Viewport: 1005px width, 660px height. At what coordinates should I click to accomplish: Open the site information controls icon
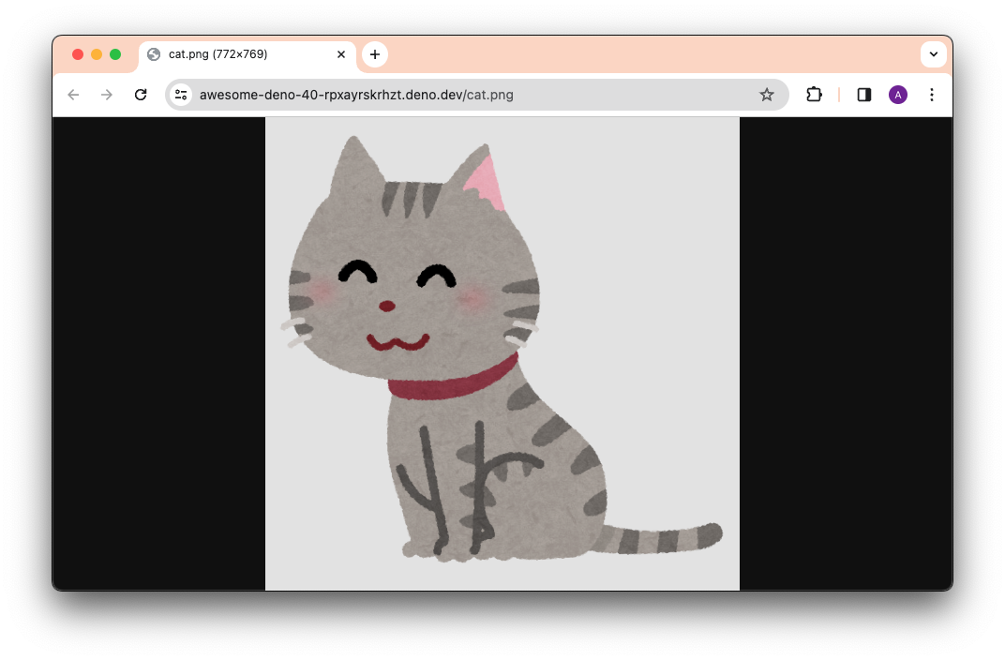[180, 95]
